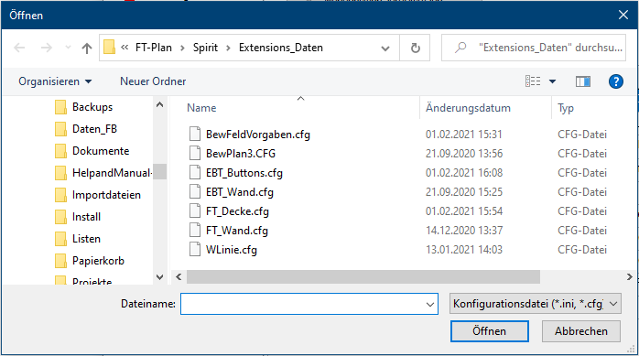Screen dimensions: 639x356
Task: Go up one folder level
Action: (86, 49)
